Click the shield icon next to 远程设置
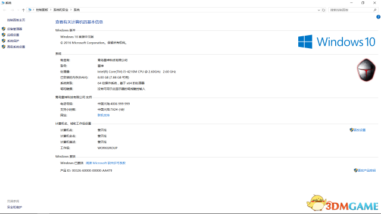381x214 pixels. 4,34
